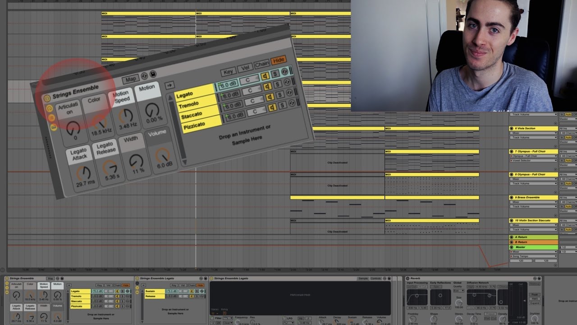Open the Controls tab in Sampler device
This screenshot has width=577, height=325.
tap(376, 279)
